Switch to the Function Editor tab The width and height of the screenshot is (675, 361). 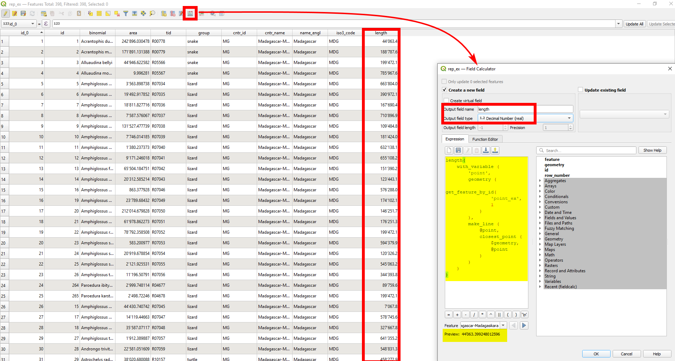(x=485, y=139)
